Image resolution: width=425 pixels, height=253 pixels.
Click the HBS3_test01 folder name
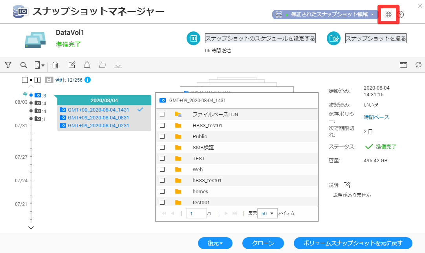(207, 126)
